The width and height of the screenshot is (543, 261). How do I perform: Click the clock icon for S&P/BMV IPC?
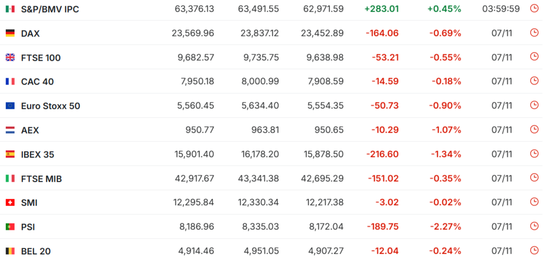click(x=534, y=9)
